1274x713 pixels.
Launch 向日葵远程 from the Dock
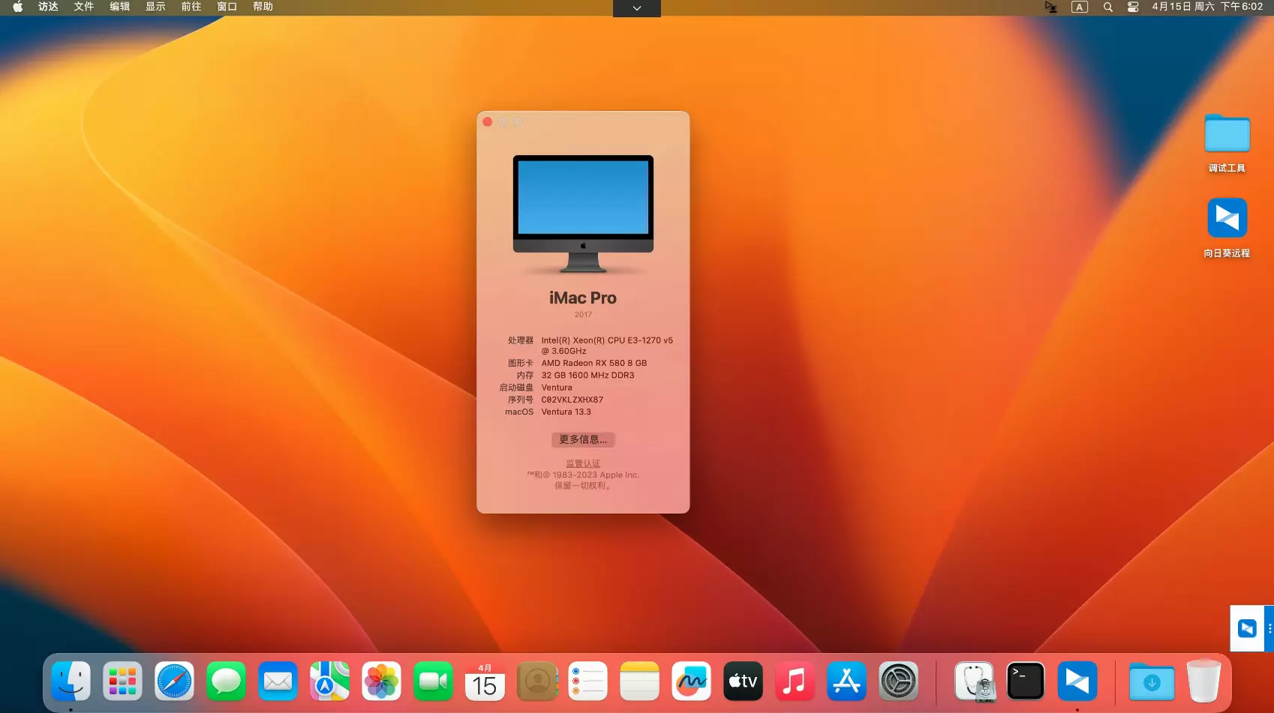(1077, 681)
